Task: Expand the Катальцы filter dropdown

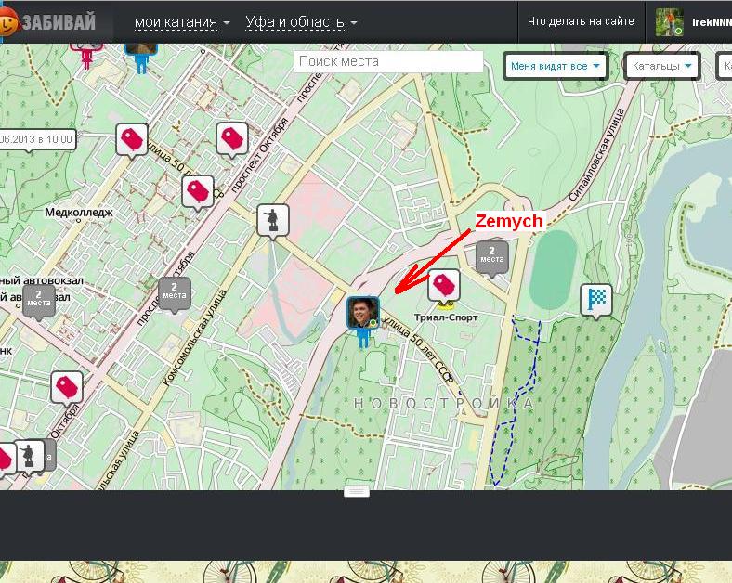Action: click(x=662, y=66)
